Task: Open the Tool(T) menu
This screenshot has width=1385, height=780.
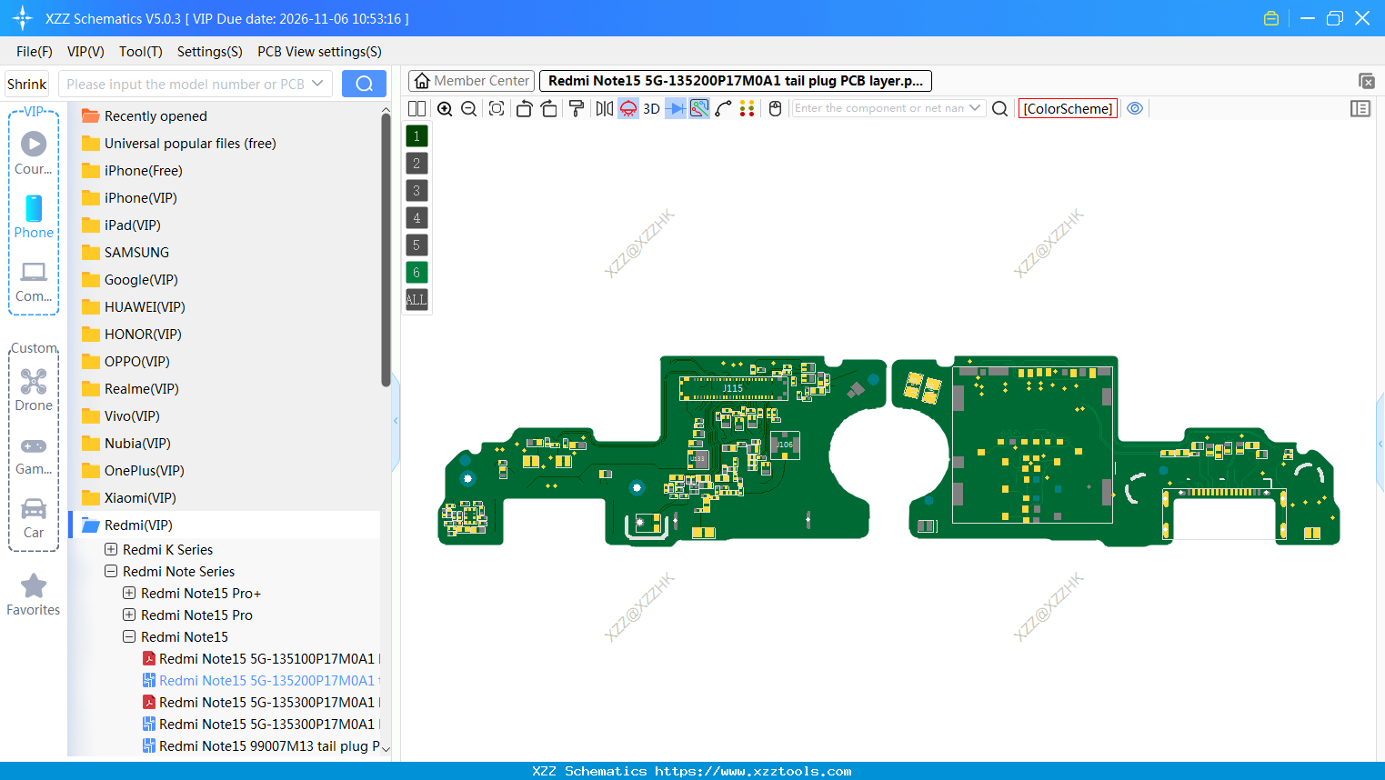Action: [x=140, y=52]
